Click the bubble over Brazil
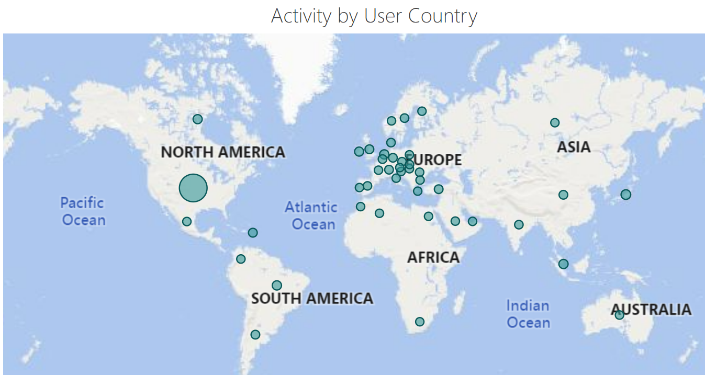705x375 pixels. tap(277, 286)
